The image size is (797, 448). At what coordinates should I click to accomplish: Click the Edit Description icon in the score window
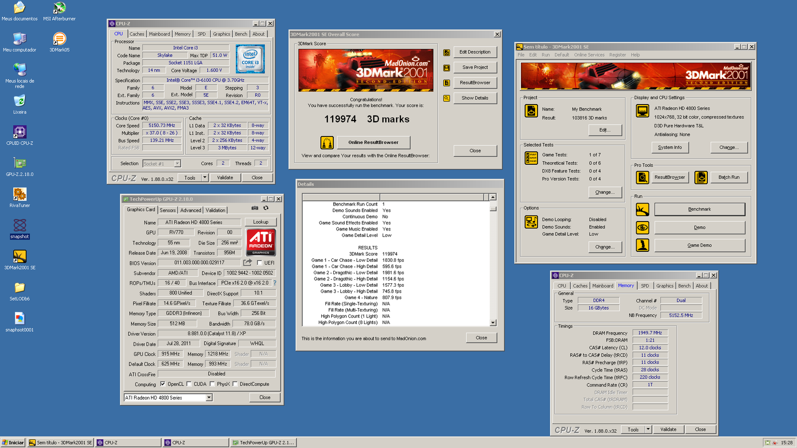tap(446, 52)
